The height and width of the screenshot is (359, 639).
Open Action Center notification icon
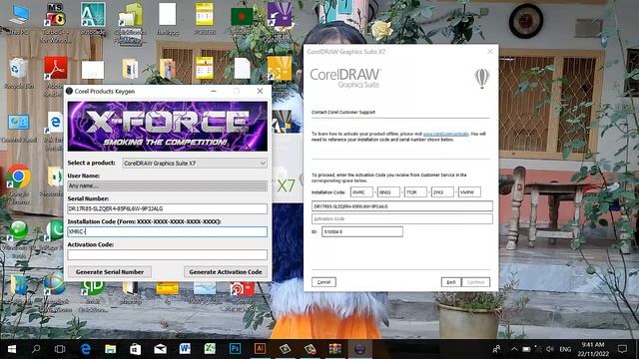tap(622, 349)
